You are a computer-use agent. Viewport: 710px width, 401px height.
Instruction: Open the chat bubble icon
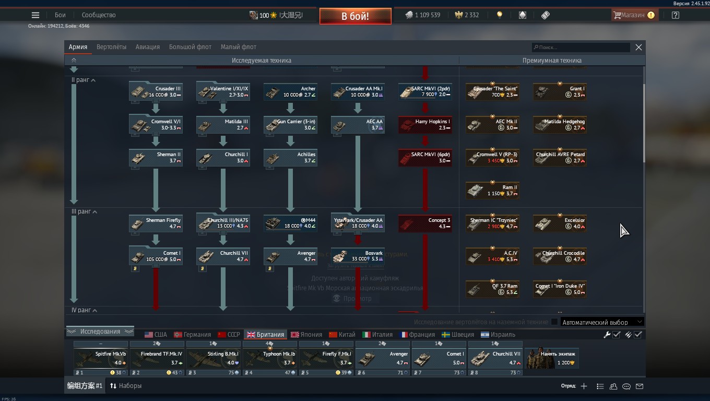[626, 386]
